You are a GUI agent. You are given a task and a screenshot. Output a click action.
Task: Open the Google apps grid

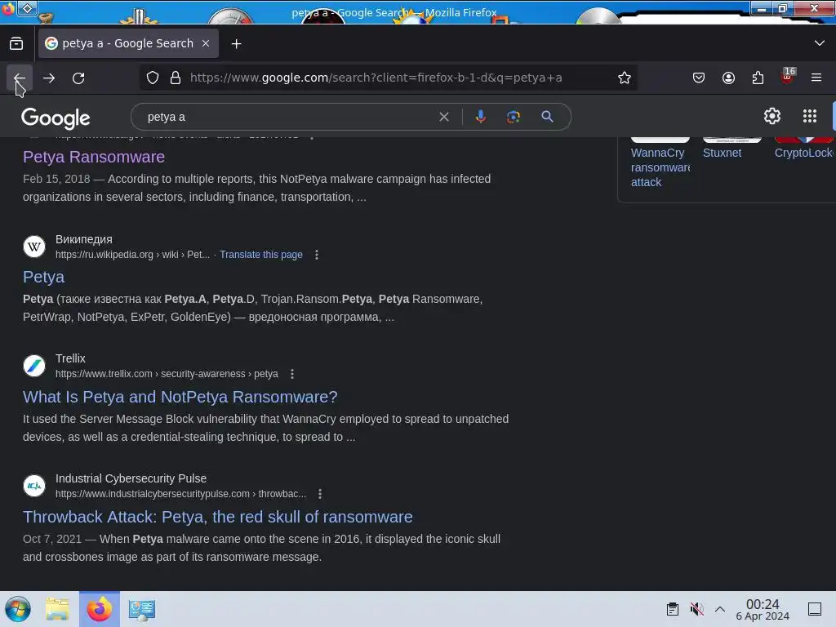(x=809, y=116)
